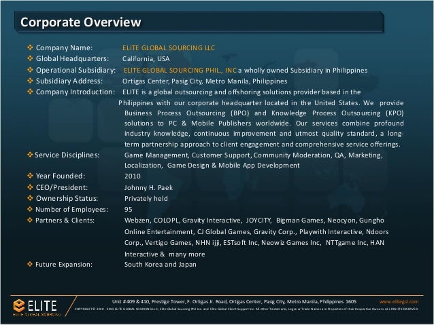The width and height of the screenshot is (434, 325).
Task: Click the copyright notice in footer
Action: [246, 309]
